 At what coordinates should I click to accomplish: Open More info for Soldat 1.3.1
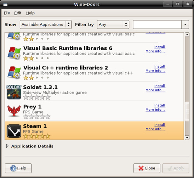[155, 90]
